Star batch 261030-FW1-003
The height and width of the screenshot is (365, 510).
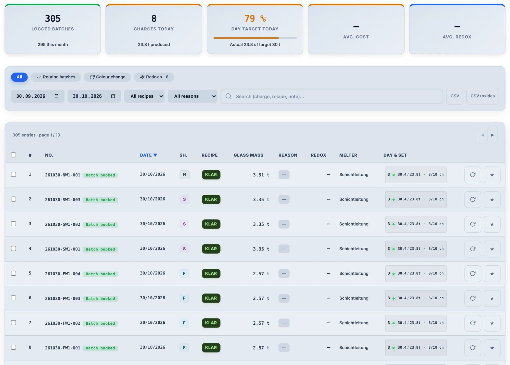[492, 298]
